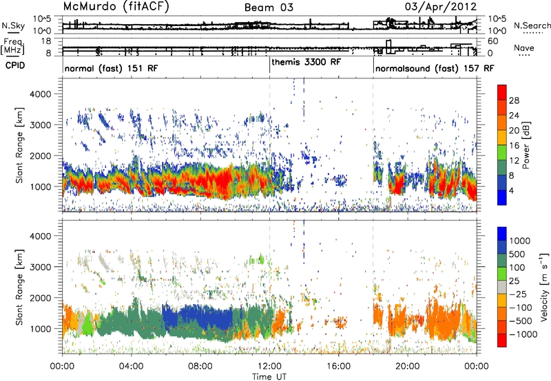The width and height of the screenshot is (551, 381).
Task: Click the Freq. [MHz] axis label
Action: (13, 46)
